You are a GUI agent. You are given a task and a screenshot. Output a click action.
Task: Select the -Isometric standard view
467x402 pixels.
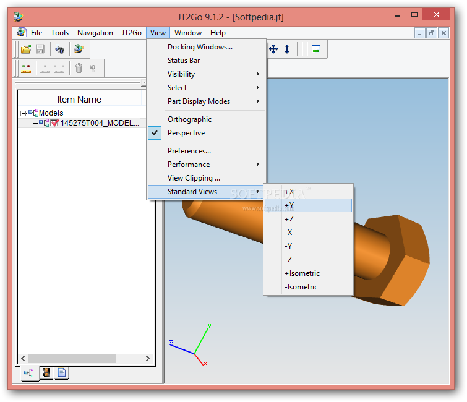coord(308,287)
